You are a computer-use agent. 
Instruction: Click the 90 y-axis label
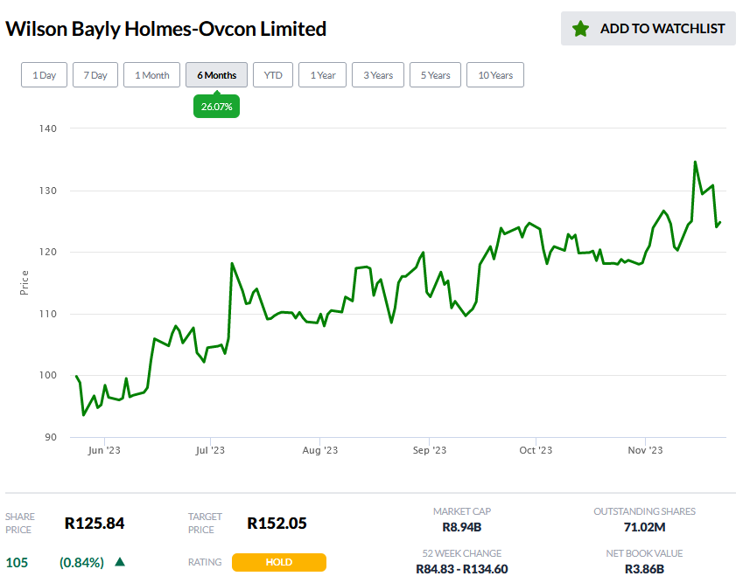[x=51, y=437]
